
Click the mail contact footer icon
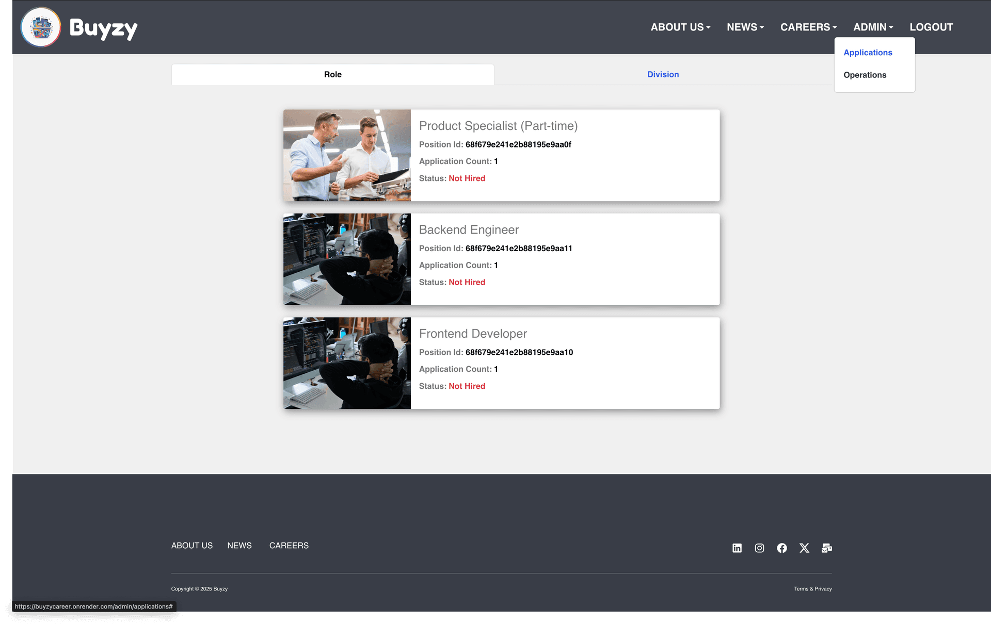(x=826, y=548)
